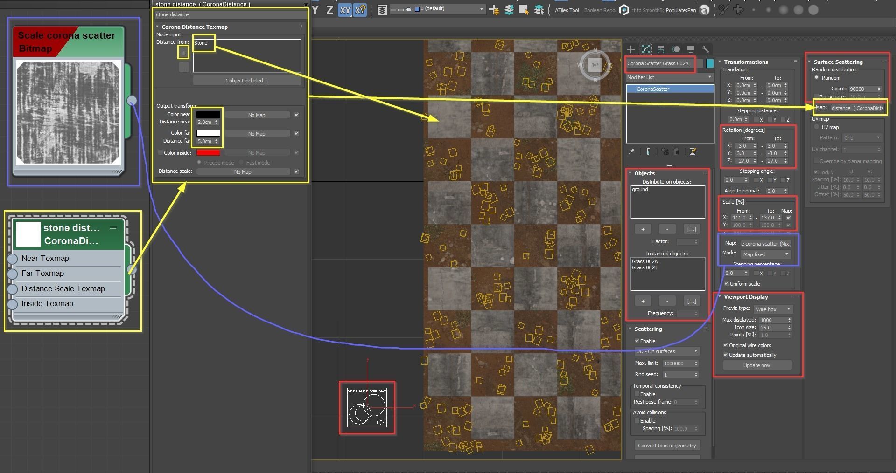Click the Update now button

pos(757,365)
